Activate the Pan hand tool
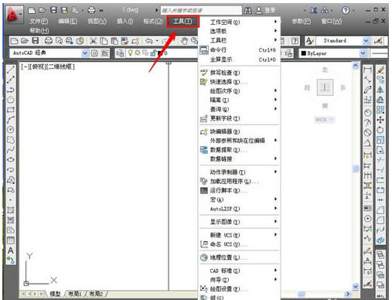This screenshot has width=392, height=300. click(x=184, y=41)
